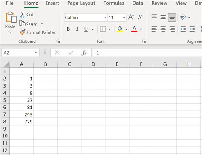Cut selection with the scissors icon
Viewport: 202px width, 155px height.
tap(22, 15)
